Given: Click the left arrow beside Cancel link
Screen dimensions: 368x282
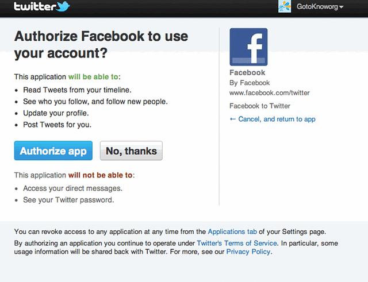Looking at the screenshot, I should [x=232, y=119].
